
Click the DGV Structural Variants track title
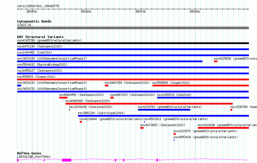pos(40,37)
